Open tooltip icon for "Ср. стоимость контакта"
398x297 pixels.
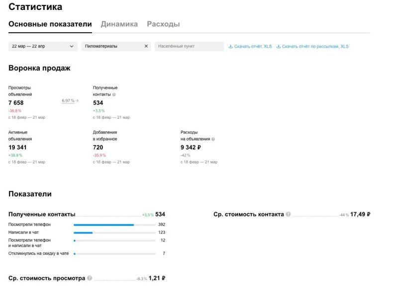pyautogui.click(x=289, y=215)
